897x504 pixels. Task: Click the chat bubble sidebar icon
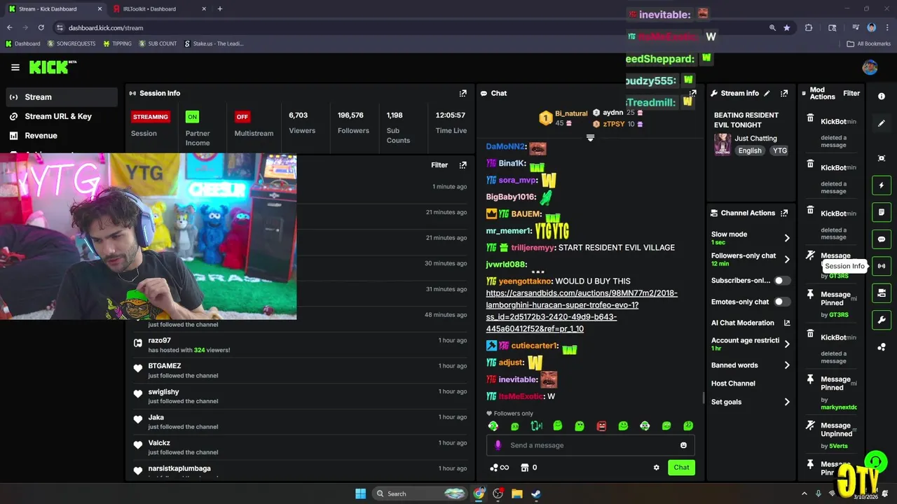pos(882,239)
